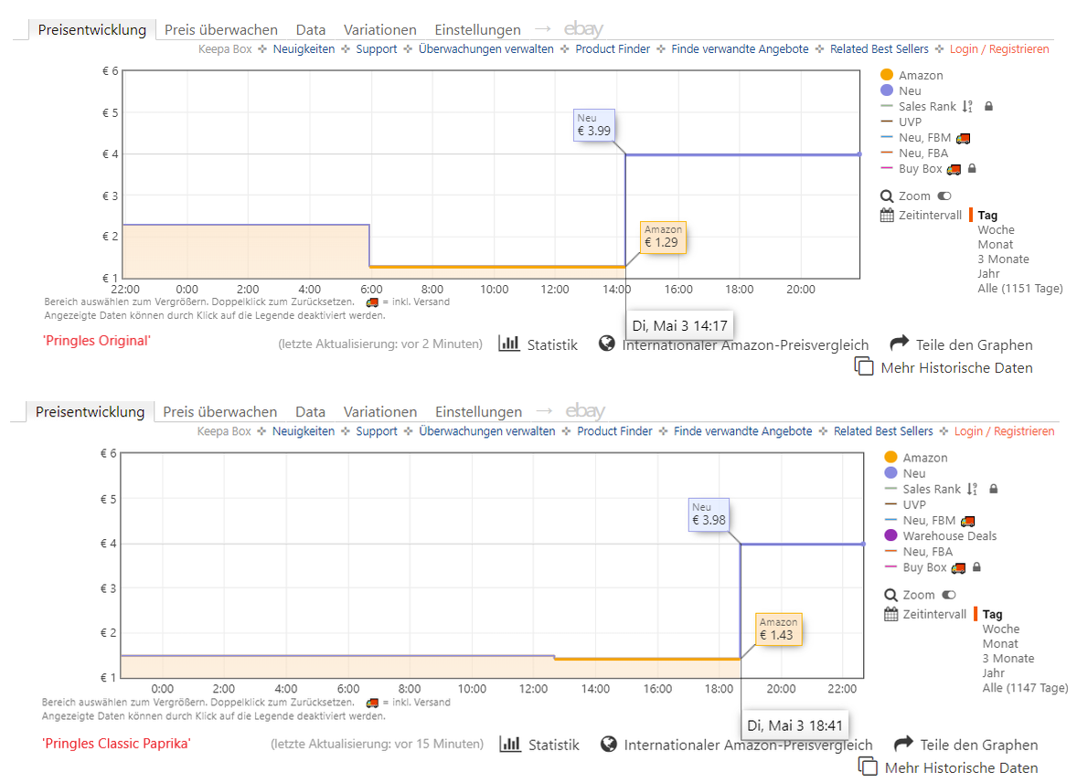The height and width of the screenshot is (783, 1077).
Task: Click Login / Registrieren above Classic Paprika chart
Action: coord(1004,431)
